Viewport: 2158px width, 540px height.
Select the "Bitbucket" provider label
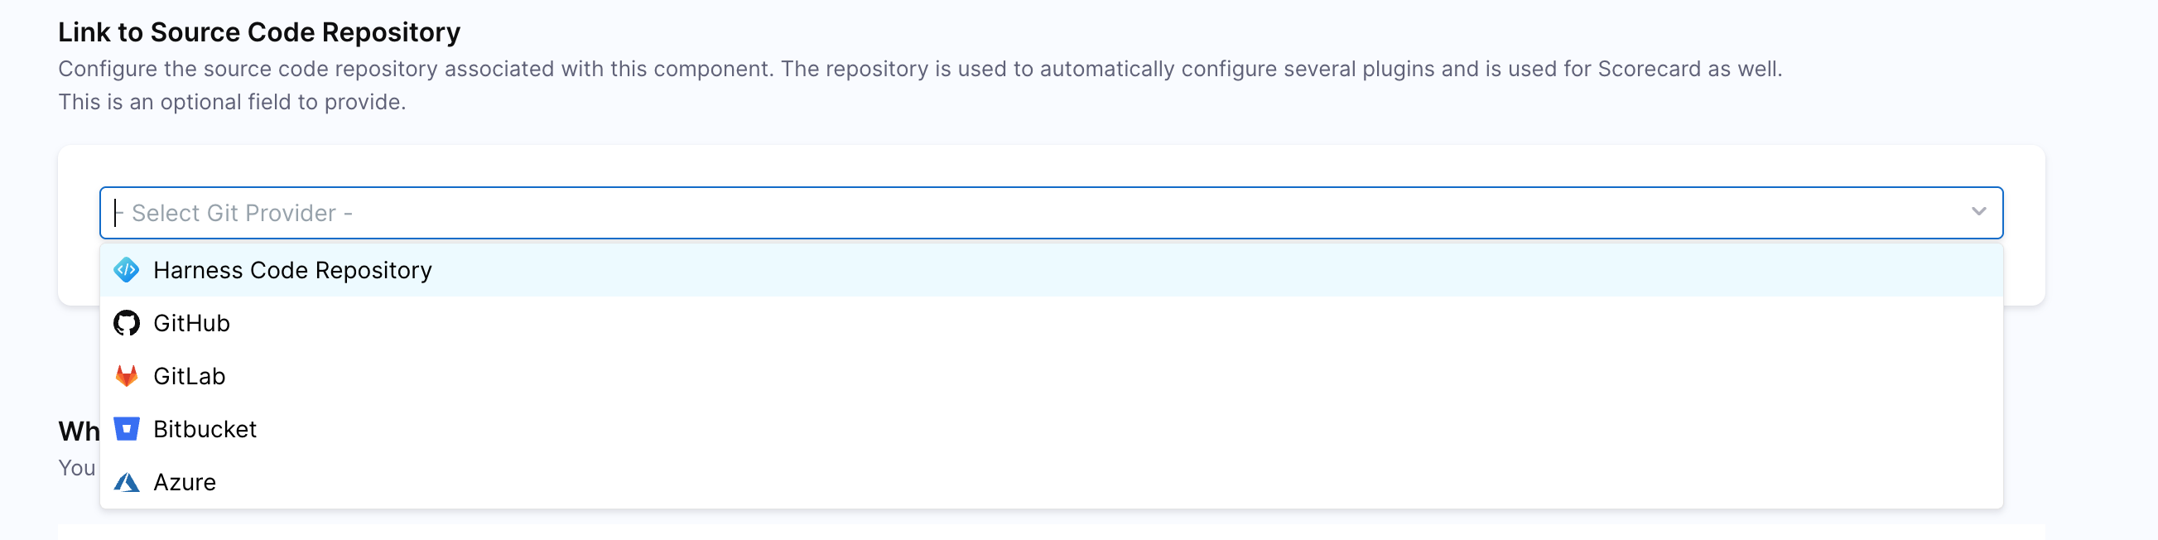coord(205,428)
